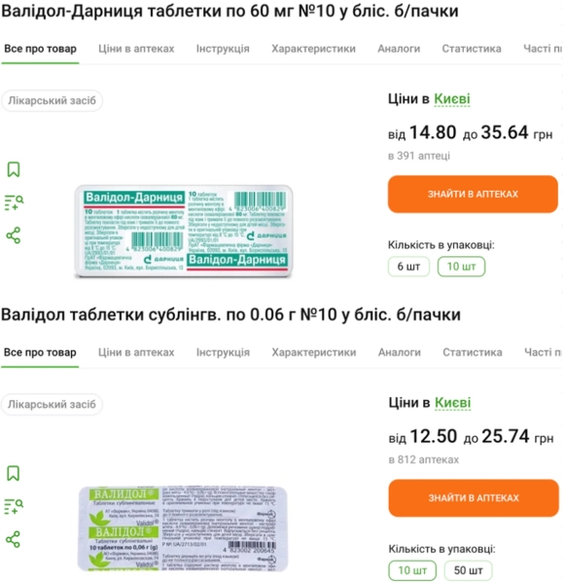Viewport: 565px width, 584px height.
Task: Change city via Києві link in bottom listing
Action: click(452, 403)
